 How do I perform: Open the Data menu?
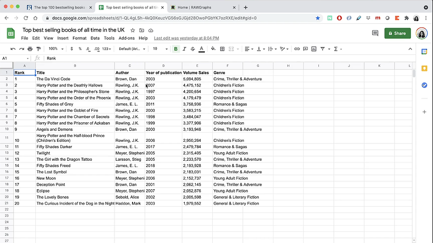95,38
